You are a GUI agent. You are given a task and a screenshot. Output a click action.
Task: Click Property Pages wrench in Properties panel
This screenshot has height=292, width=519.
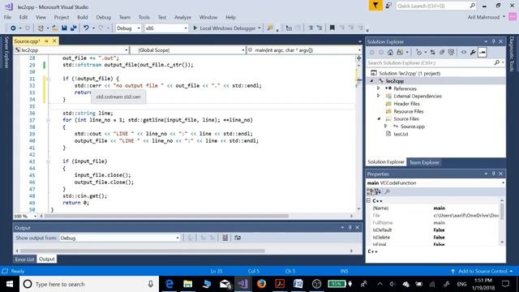(x=388, y=191)
